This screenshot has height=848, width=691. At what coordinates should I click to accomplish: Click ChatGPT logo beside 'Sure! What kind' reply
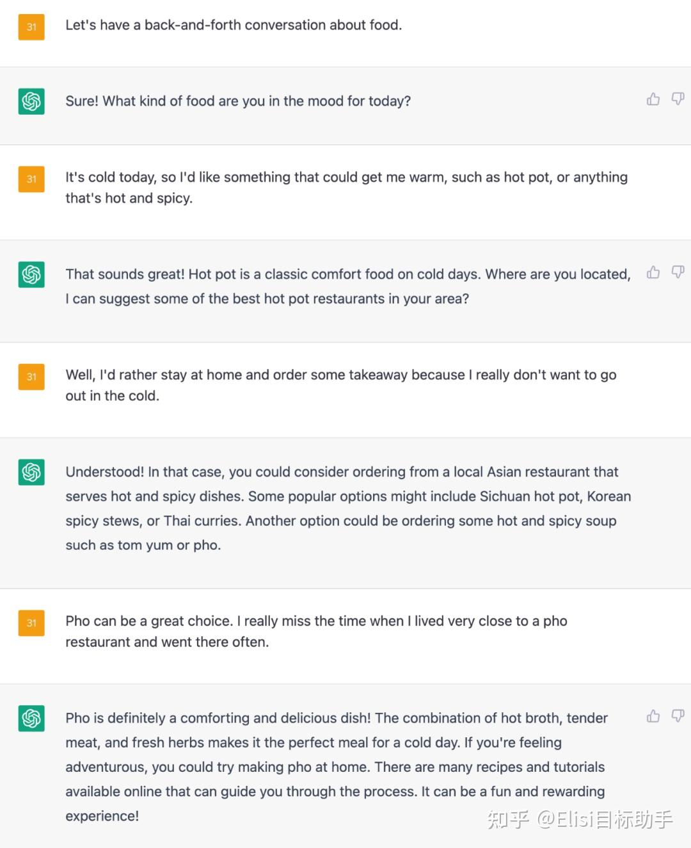click(x=31, y=101)
